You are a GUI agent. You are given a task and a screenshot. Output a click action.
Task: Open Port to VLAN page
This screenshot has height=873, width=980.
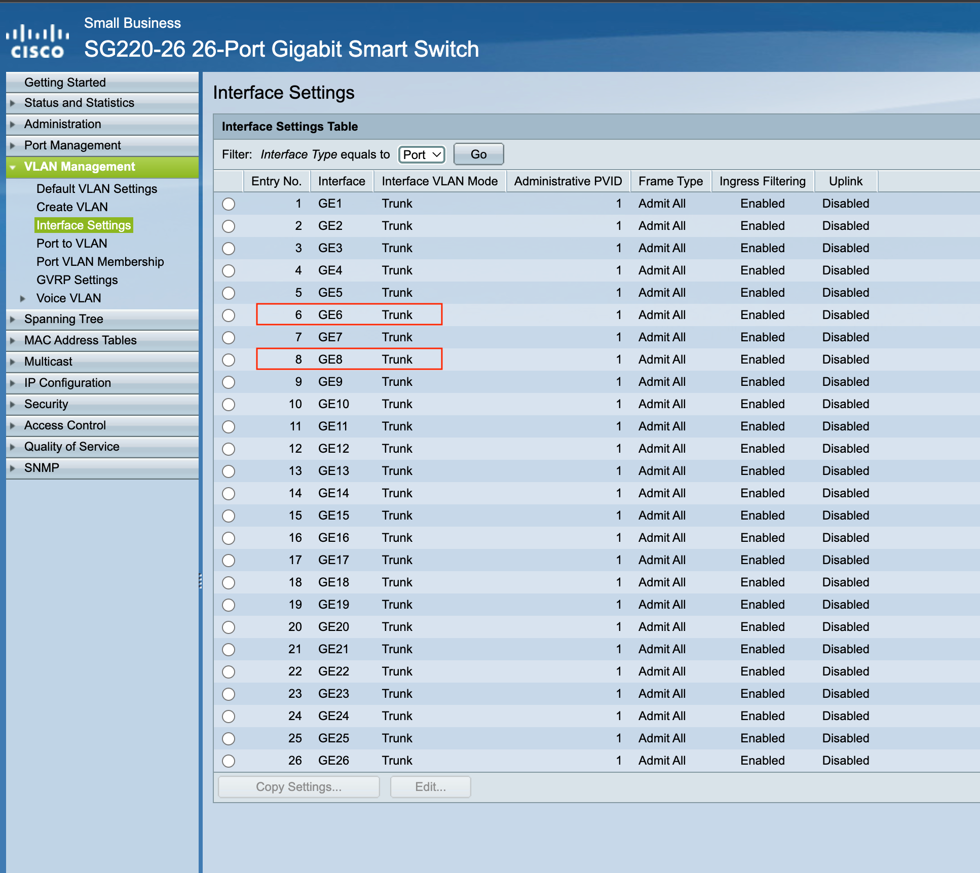point(71,243)
